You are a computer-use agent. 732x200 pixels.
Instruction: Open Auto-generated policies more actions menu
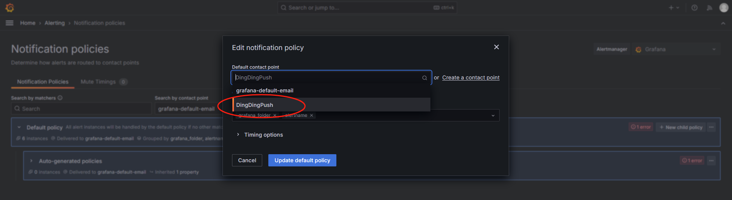[x=711, y=161]
